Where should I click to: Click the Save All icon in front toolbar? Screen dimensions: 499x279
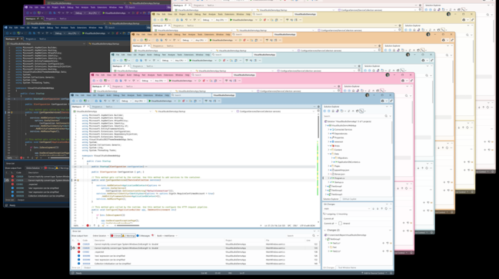94,101
